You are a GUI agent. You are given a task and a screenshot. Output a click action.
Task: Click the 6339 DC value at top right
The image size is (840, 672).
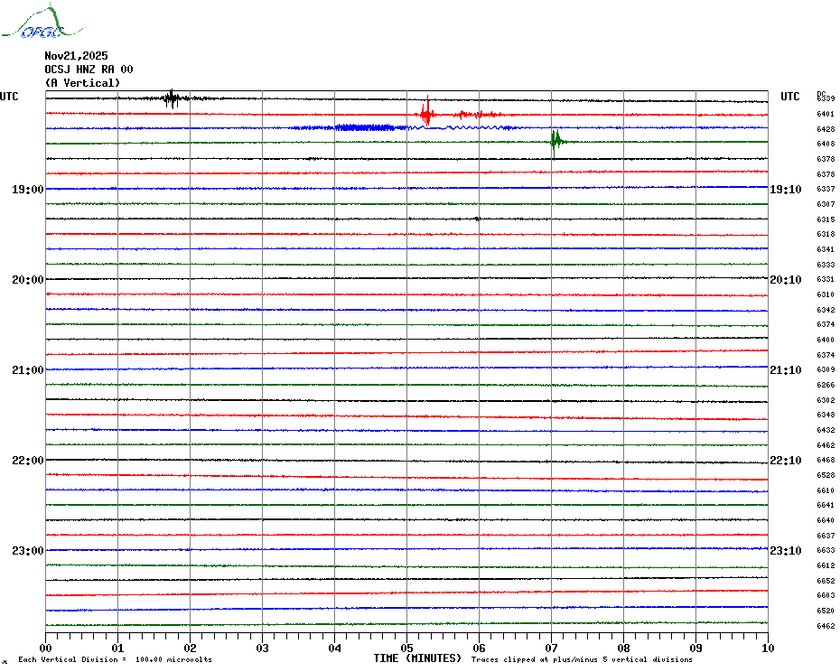click(x=826, y=98)
